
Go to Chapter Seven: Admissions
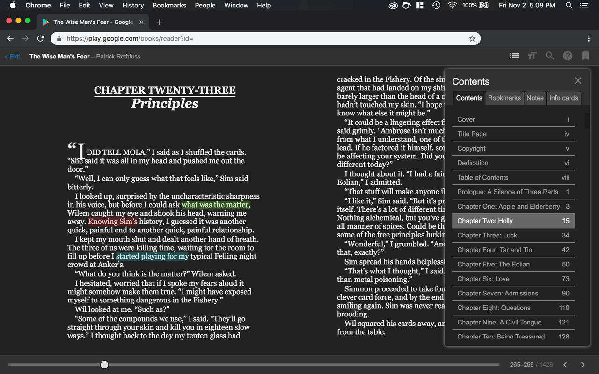tap(513, 293)
